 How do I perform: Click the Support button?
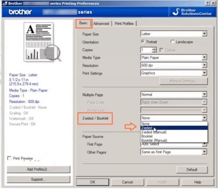[38, 179]
